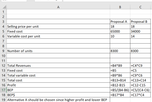Click formula cell =C5 in row 13
Screen dimensions: 152x102
point(140,71)
